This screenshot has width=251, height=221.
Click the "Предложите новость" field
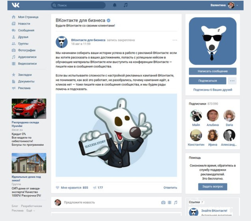coord(79,203)
